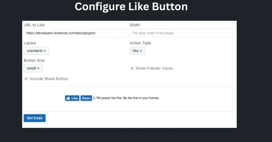Click the caret arrow next to standard
Screen dimensions: 272x142
click(x=45, y=51)
